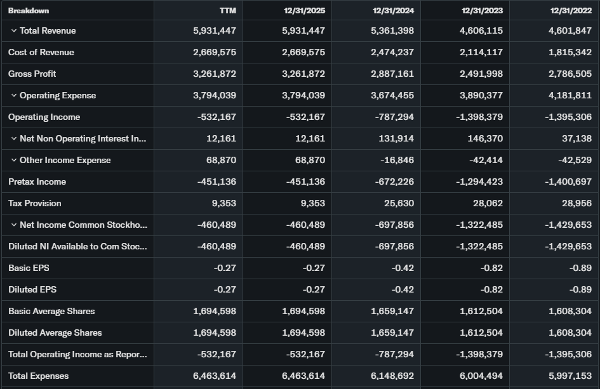This screenshot has height=389, width=600.
Task: Select the Gross Profit row label
Action: tap(32, 74)
